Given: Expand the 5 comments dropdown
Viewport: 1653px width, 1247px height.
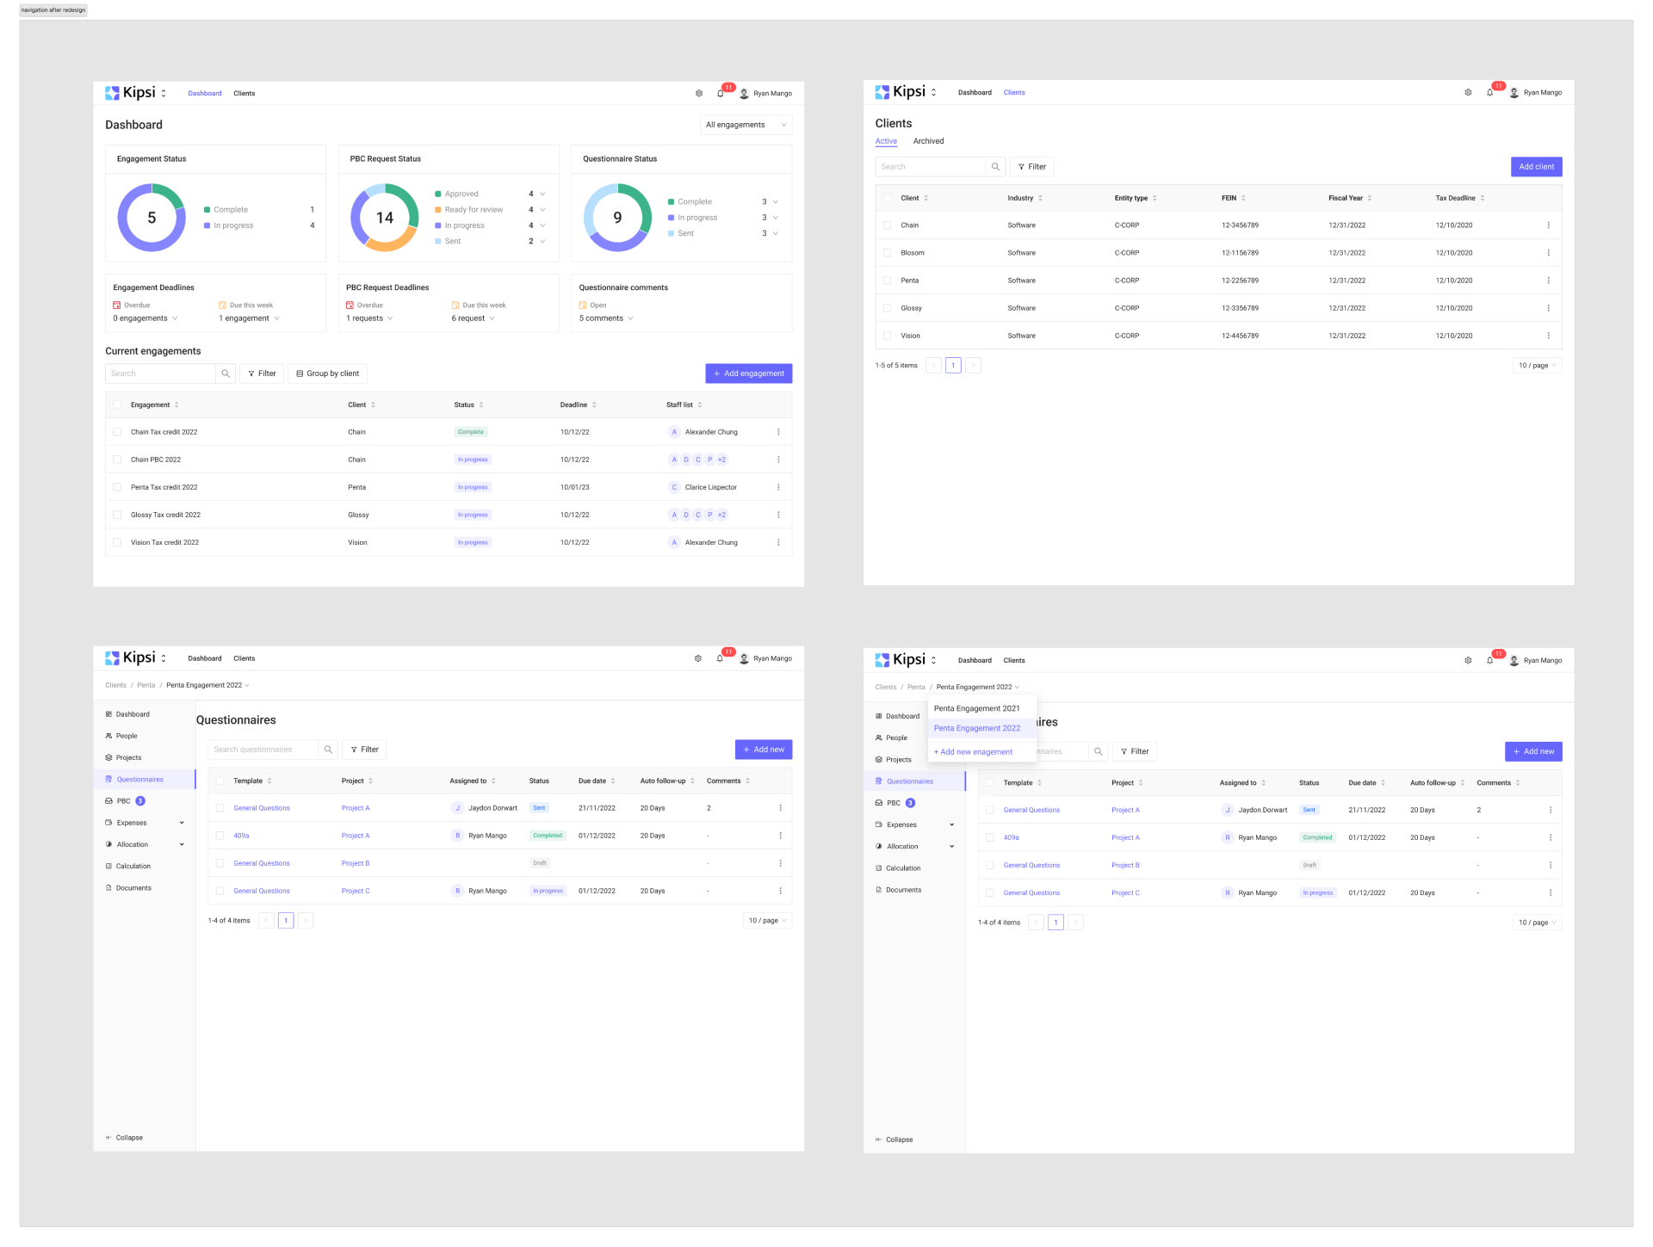Looking at the screenshot, I should coord(630,318).
